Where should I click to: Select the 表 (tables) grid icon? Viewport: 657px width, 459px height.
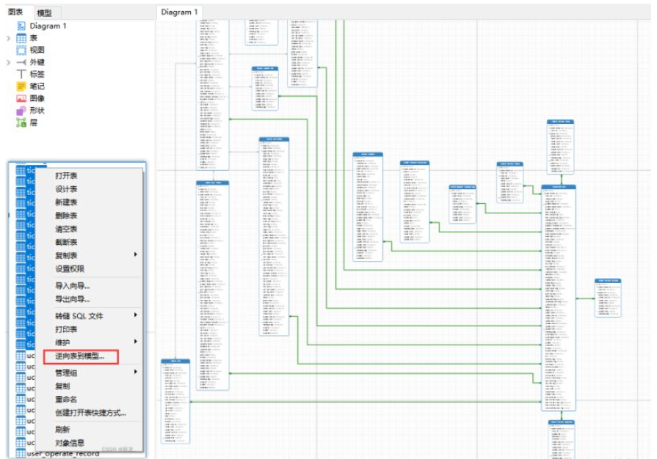point(21,38)
